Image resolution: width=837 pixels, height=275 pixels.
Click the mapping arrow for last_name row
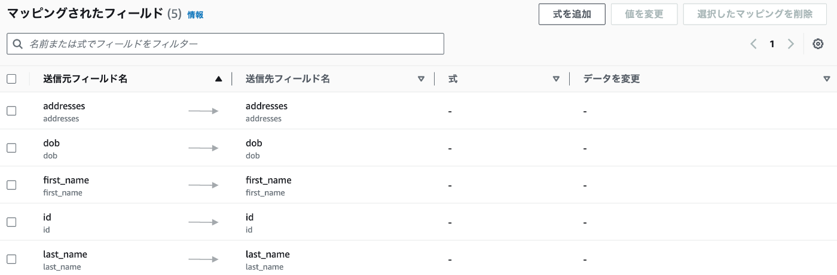tap(203, 259)
